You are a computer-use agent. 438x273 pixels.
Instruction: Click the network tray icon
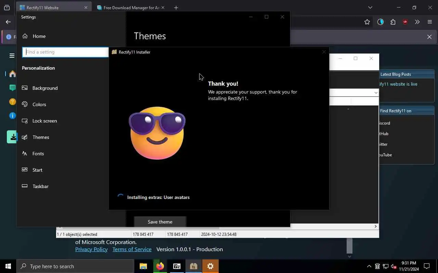tap(386, 266)
